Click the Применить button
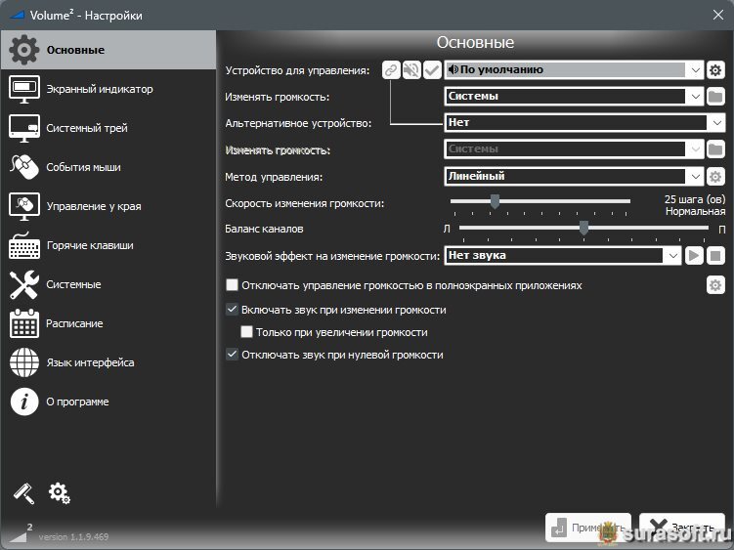 pos(588,528)
